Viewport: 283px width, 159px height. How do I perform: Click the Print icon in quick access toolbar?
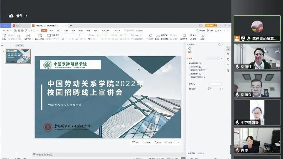pyautogui.click(x=23, y=30)
